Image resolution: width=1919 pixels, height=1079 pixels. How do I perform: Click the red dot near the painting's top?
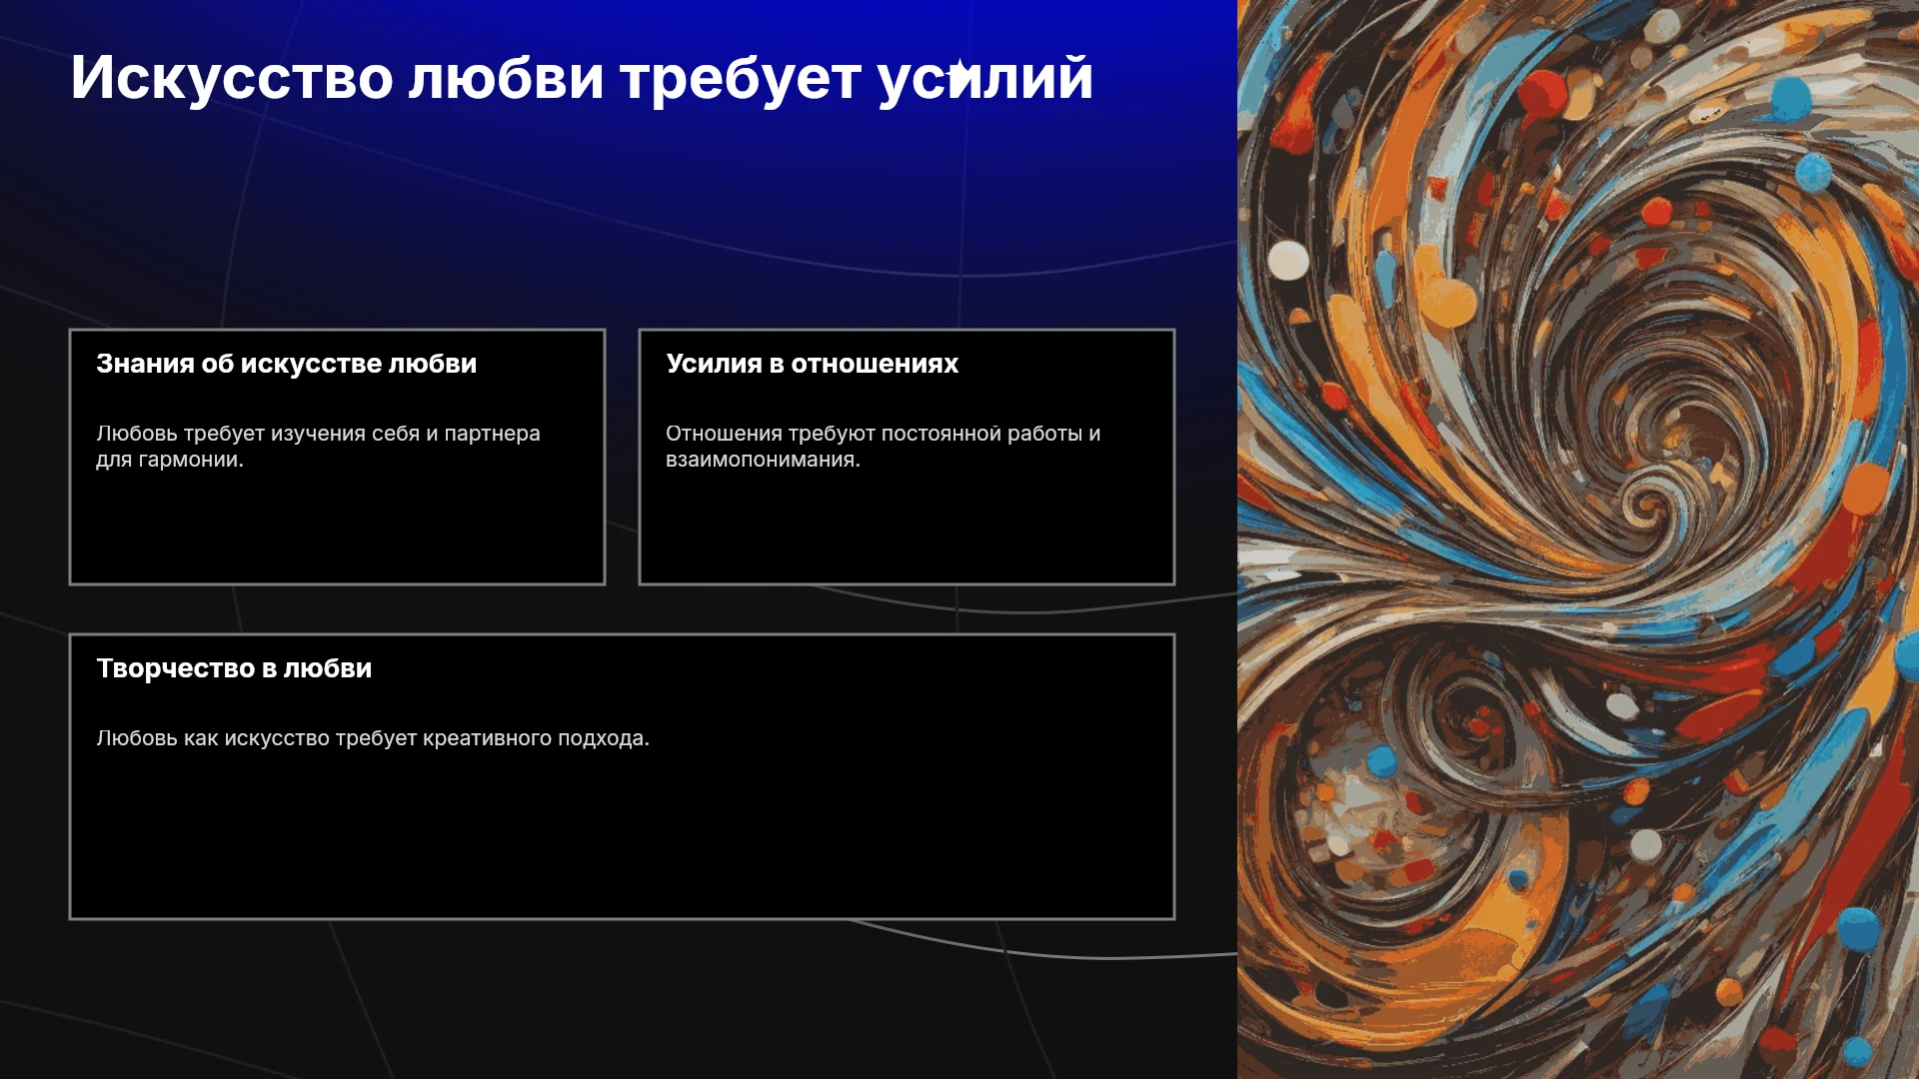(x=1542, y=93)
